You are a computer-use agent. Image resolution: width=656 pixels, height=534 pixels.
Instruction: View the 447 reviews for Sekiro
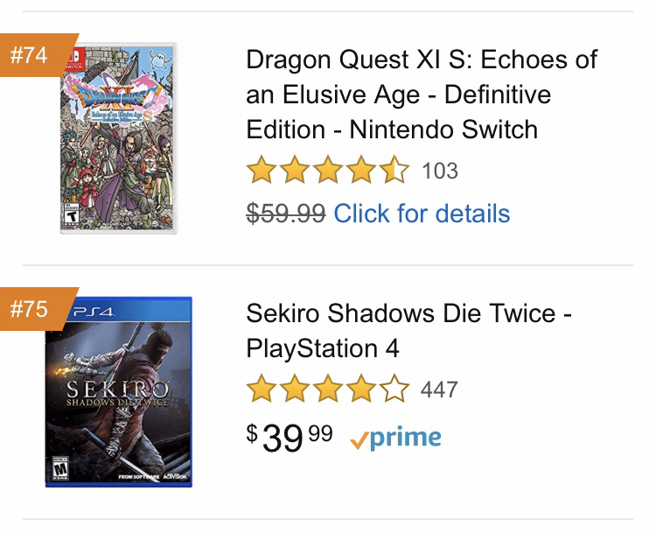pos(439,389)
